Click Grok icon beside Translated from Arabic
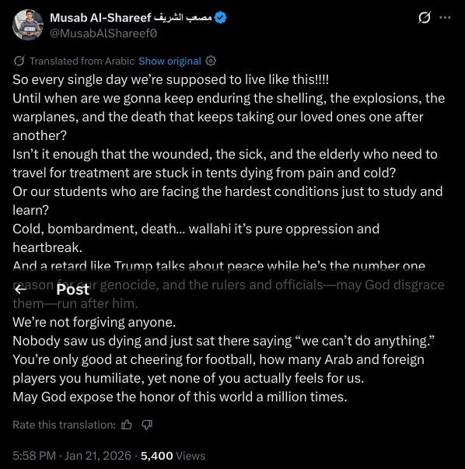The height and width of the screenshot is (469, 465). coord(19,61)
